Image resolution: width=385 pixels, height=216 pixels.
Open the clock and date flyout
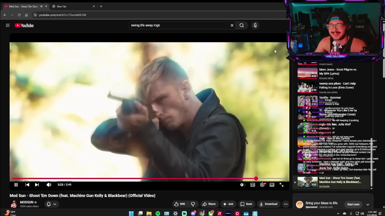371,213
